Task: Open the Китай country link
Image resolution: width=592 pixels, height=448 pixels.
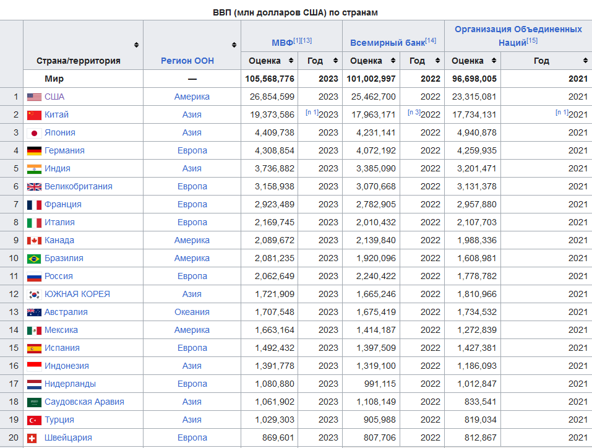Action: click(56, 115)
